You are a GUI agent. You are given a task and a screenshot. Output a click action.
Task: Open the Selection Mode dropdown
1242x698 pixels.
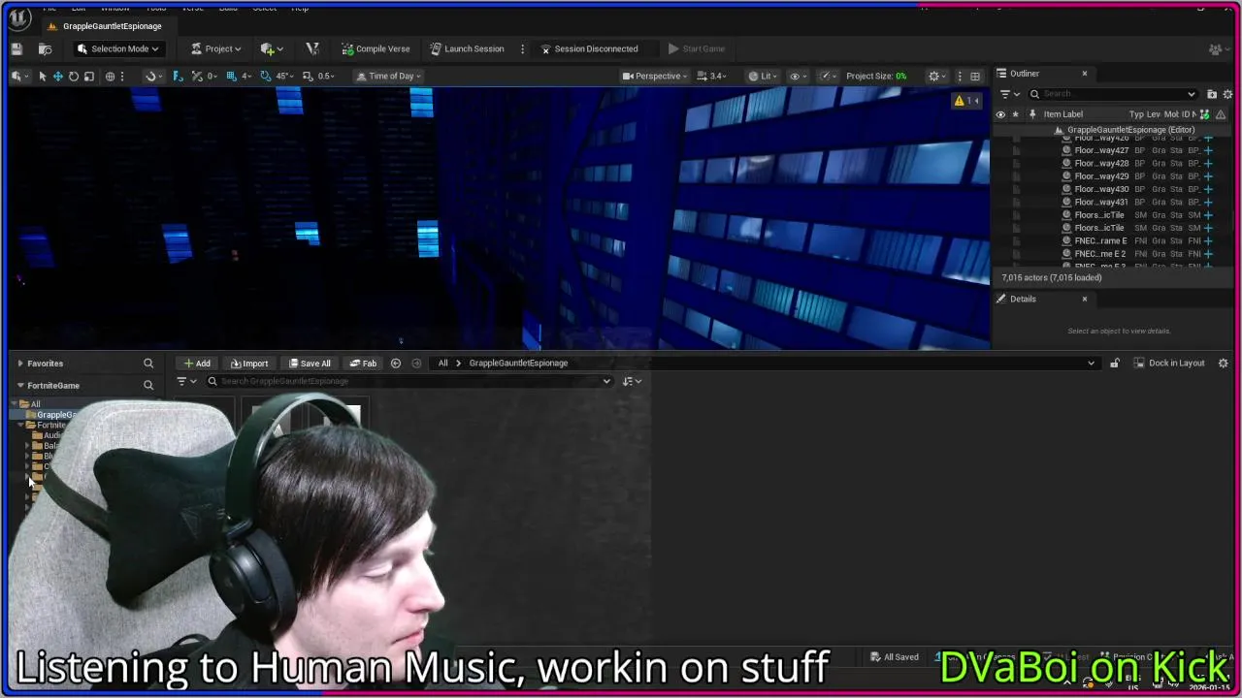(117, 48)
